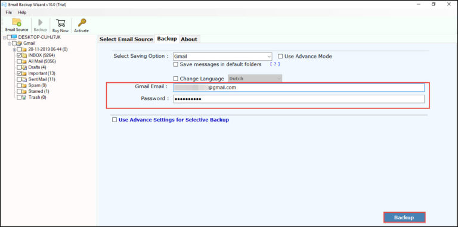The image size is (458, 227).
Task: Click the [ ? ] help link
Action: [275, 64]
